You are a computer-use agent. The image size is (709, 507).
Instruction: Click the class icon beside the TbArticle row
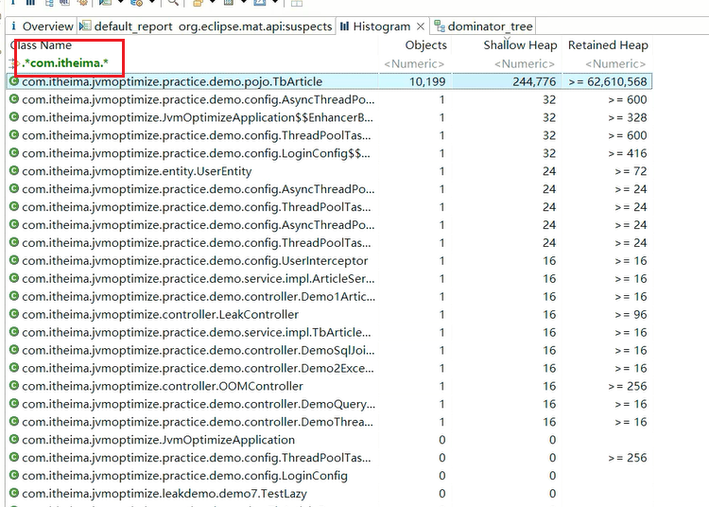[x=13, y=81]
